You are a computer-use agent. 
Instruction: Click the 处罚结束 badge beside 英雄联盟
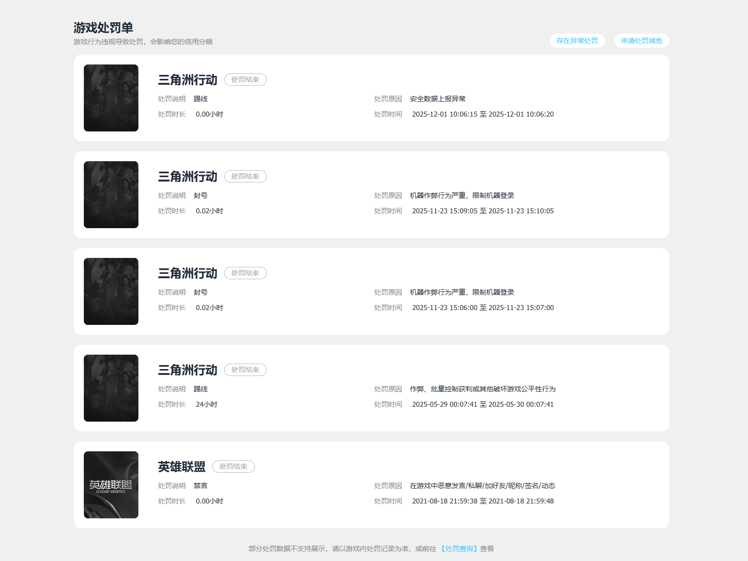coord(234,466)
